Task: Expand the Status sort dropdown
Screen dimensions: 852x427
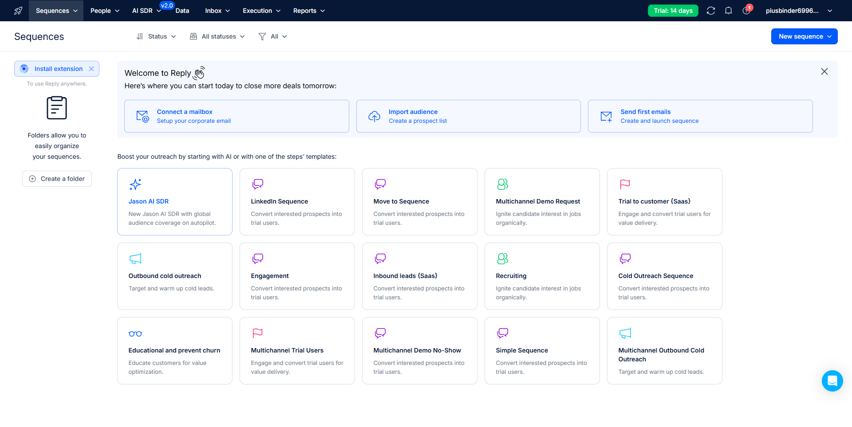Action: click(156, 36)
